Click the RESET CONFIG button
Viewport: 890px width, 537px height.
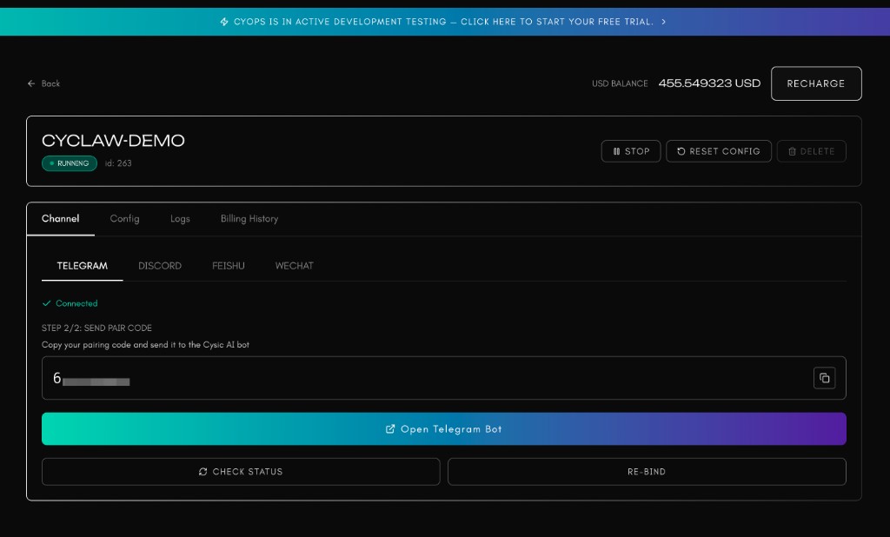718,151
